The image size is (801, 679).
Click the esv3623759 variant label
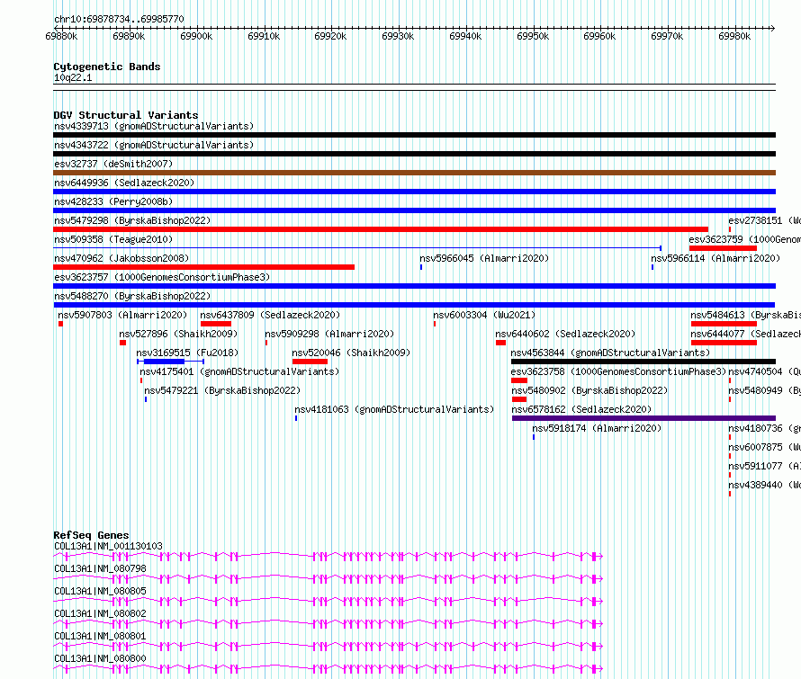[744, 239]
